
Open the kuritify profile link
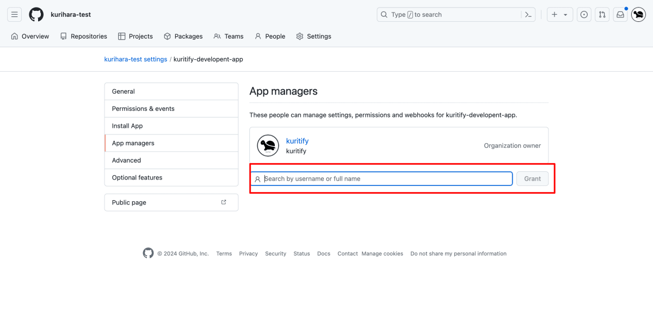pyautogui.click(x=297, y=141)
